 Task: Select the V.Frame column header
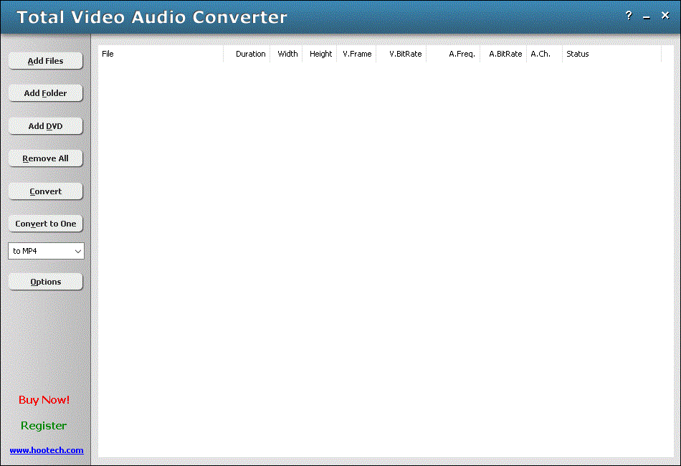pos(356,54)
